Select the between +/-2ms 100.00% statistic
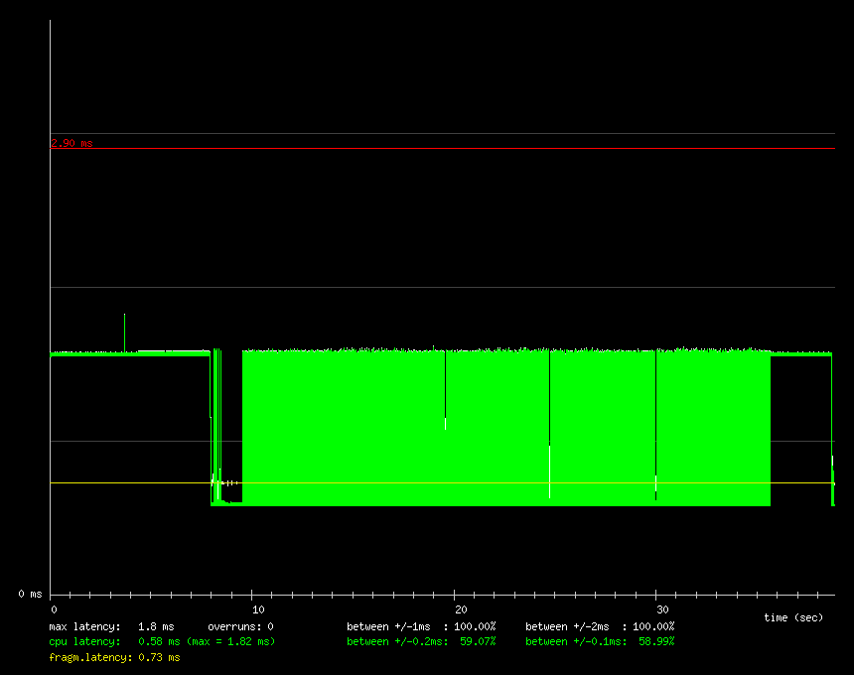Image resolution: width=854 pixels, height=675 pixels. 600,626
